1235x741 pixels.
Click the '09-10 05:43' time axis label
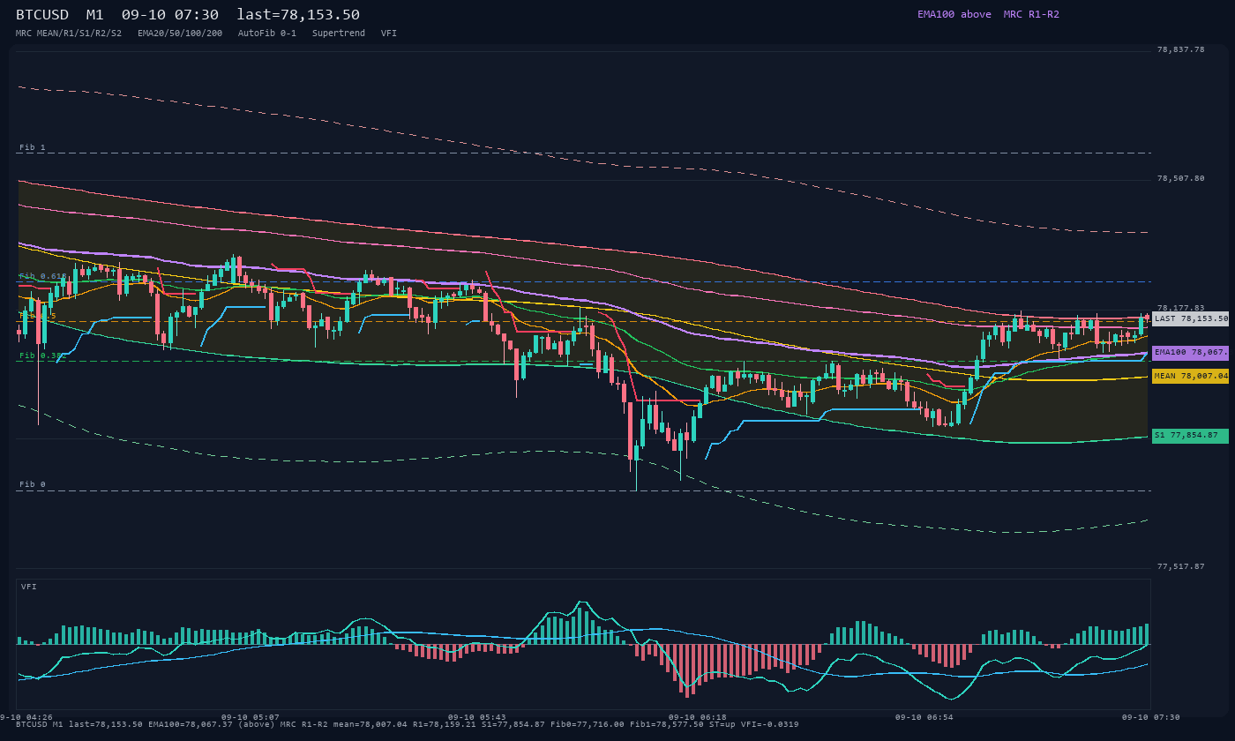click(477, 717)
